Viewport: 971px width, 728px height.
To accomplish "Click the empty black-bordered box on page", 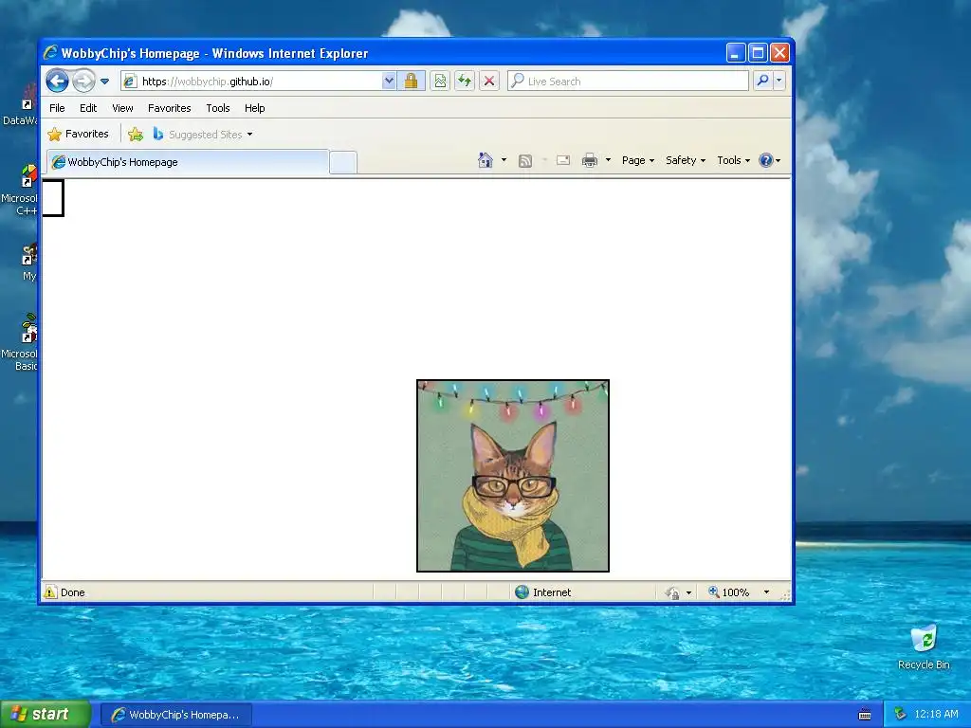I will coord(53,198).
